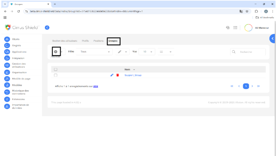Go to the last page with double arrow
The image size is (276, 156).
(x=258, y=86)
